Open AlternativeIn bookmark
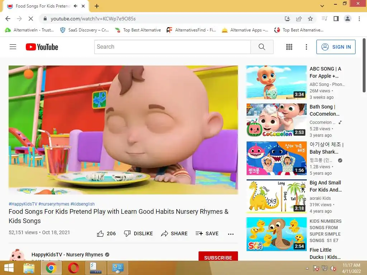This screenshot has height=275, width=367. pyautogui.click(x=29, y=30)
